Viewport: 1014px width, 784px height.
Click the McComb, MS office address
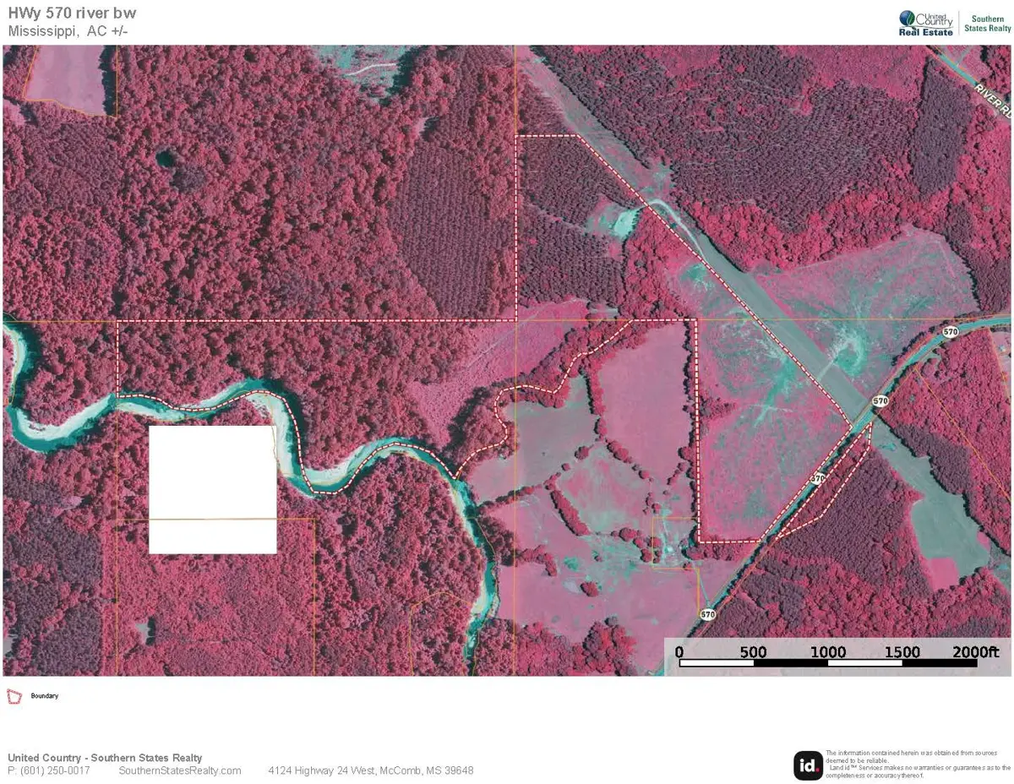(370, 770)
